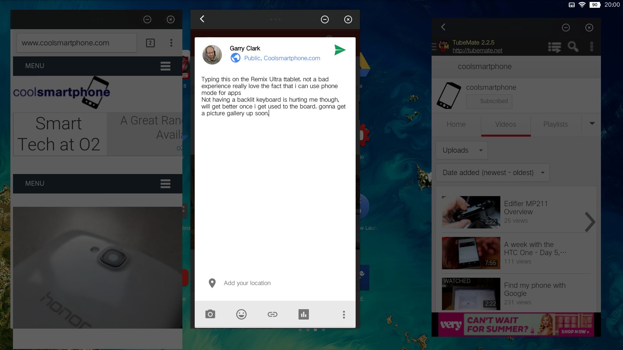Image resolution: width=623 pixels, height=350 pixels.
Task: Open top MENU hamburger icon on website
Action: 165,66
